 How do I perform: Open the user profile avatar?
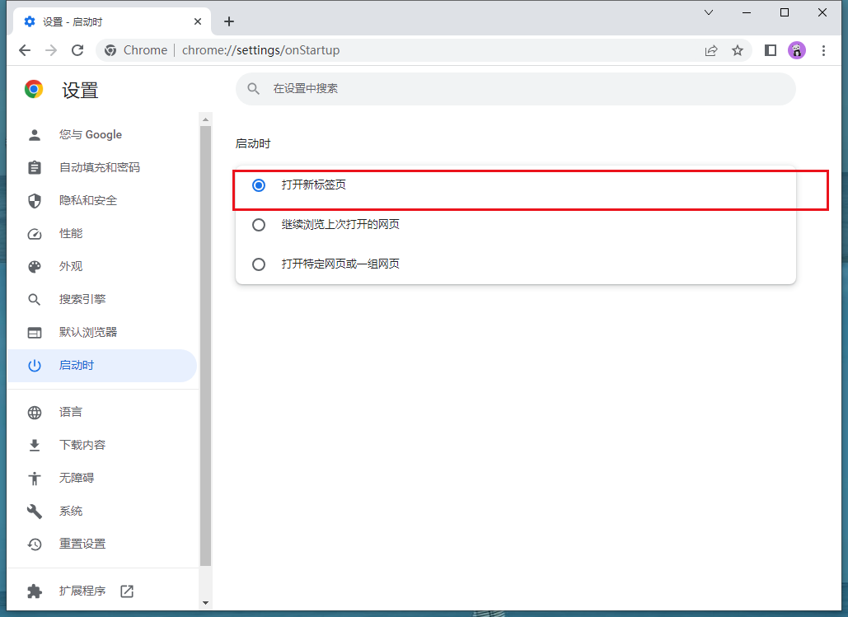796,50
